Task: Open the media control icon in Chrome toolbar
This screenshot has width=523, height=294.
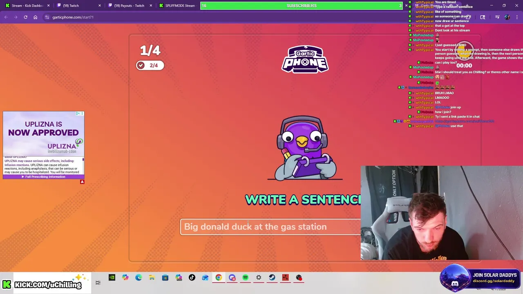Action: [x=497, y=17]
